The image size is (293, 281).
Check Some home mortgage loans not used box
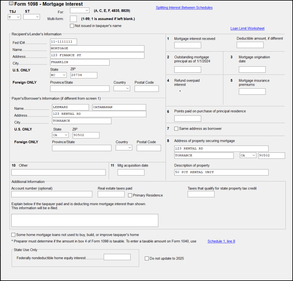click(13, 235)
